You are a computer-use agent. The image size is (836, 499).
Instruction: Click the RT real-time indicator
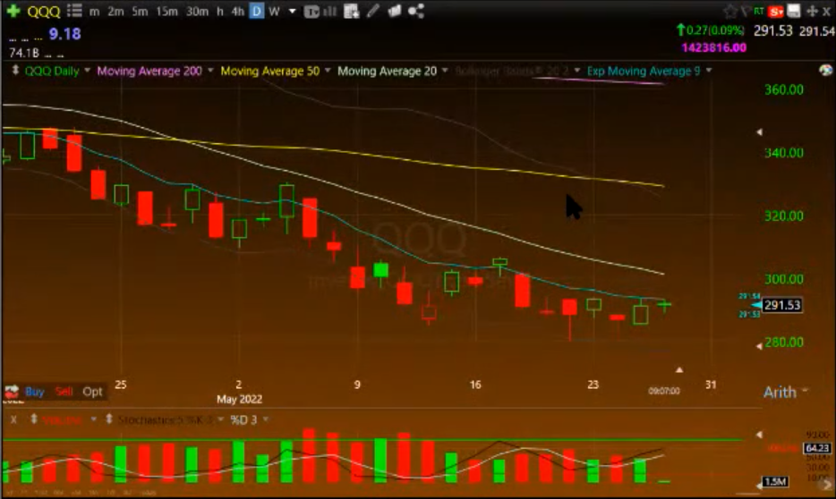coord(759,11)
